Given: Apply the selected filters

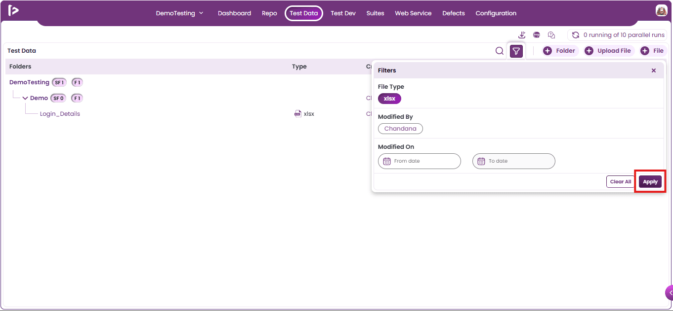Looking at the screenshot, I should point(650,182).
